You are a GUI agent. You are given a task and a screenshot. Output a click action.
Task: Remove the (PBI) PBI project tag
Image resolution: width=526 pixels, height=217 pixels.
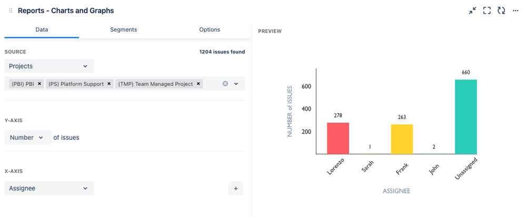pyautogui.click(x=39, y=84)
